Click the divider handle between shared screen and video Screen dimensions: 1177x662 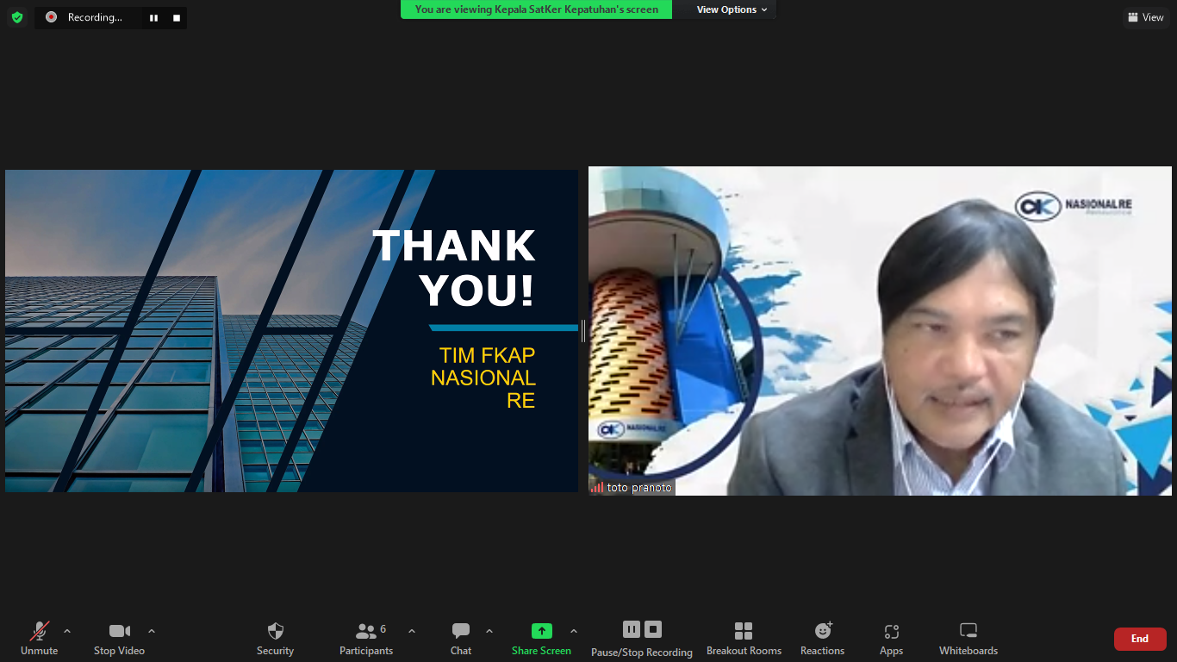click(583, 331)
